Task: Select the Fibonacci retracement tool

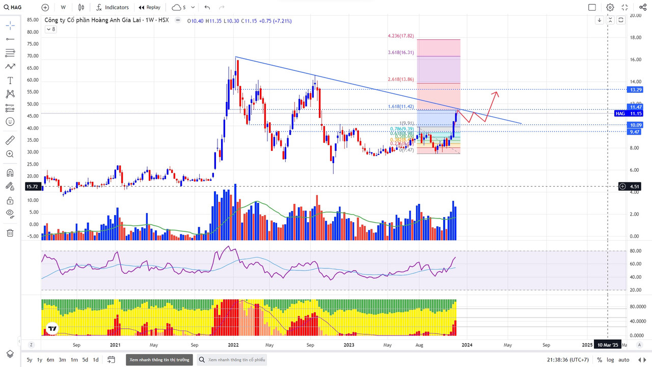Action: point(10,53)
